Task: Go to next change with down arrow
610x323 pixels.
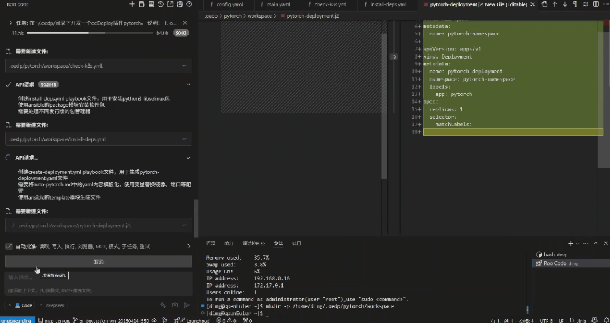Action: [565, 4]
